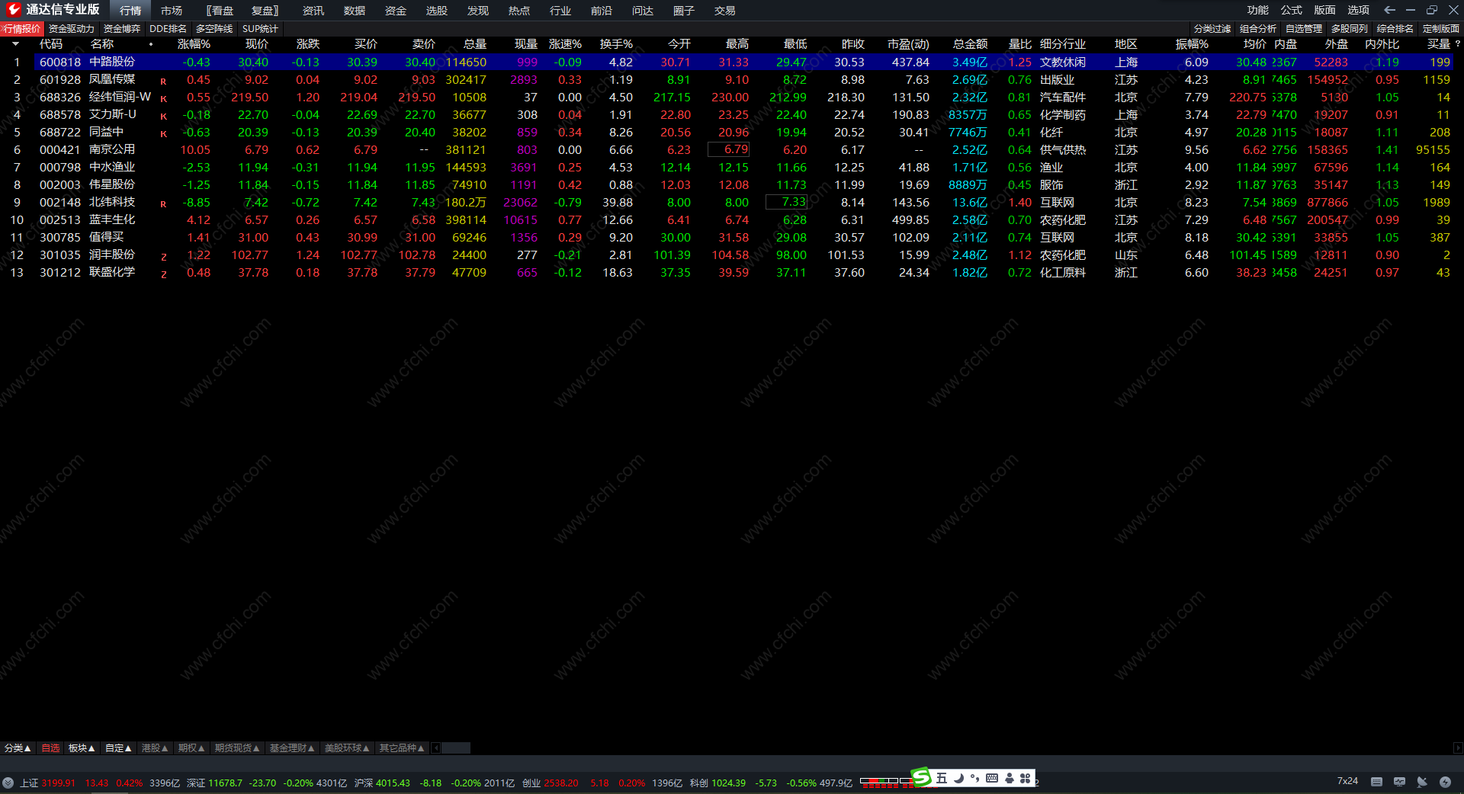The image size is (1464, 794).
Task: Open the 资讯 menu
Action: 313,11
